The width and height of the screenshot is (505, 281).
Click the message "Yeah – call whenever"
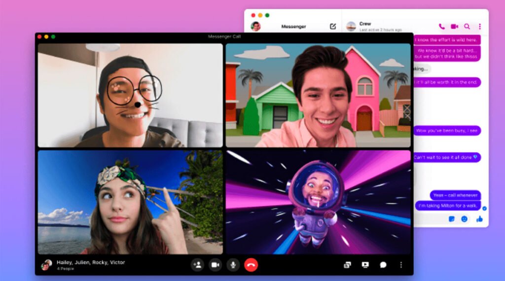coord(455,195)
